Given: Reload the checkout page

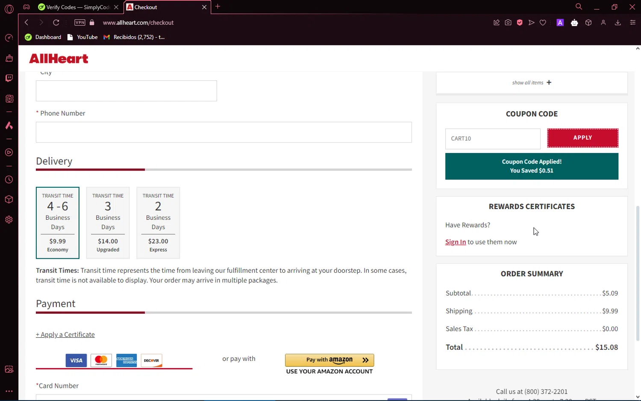Looking at the screenshot, I should click(56, 22).
